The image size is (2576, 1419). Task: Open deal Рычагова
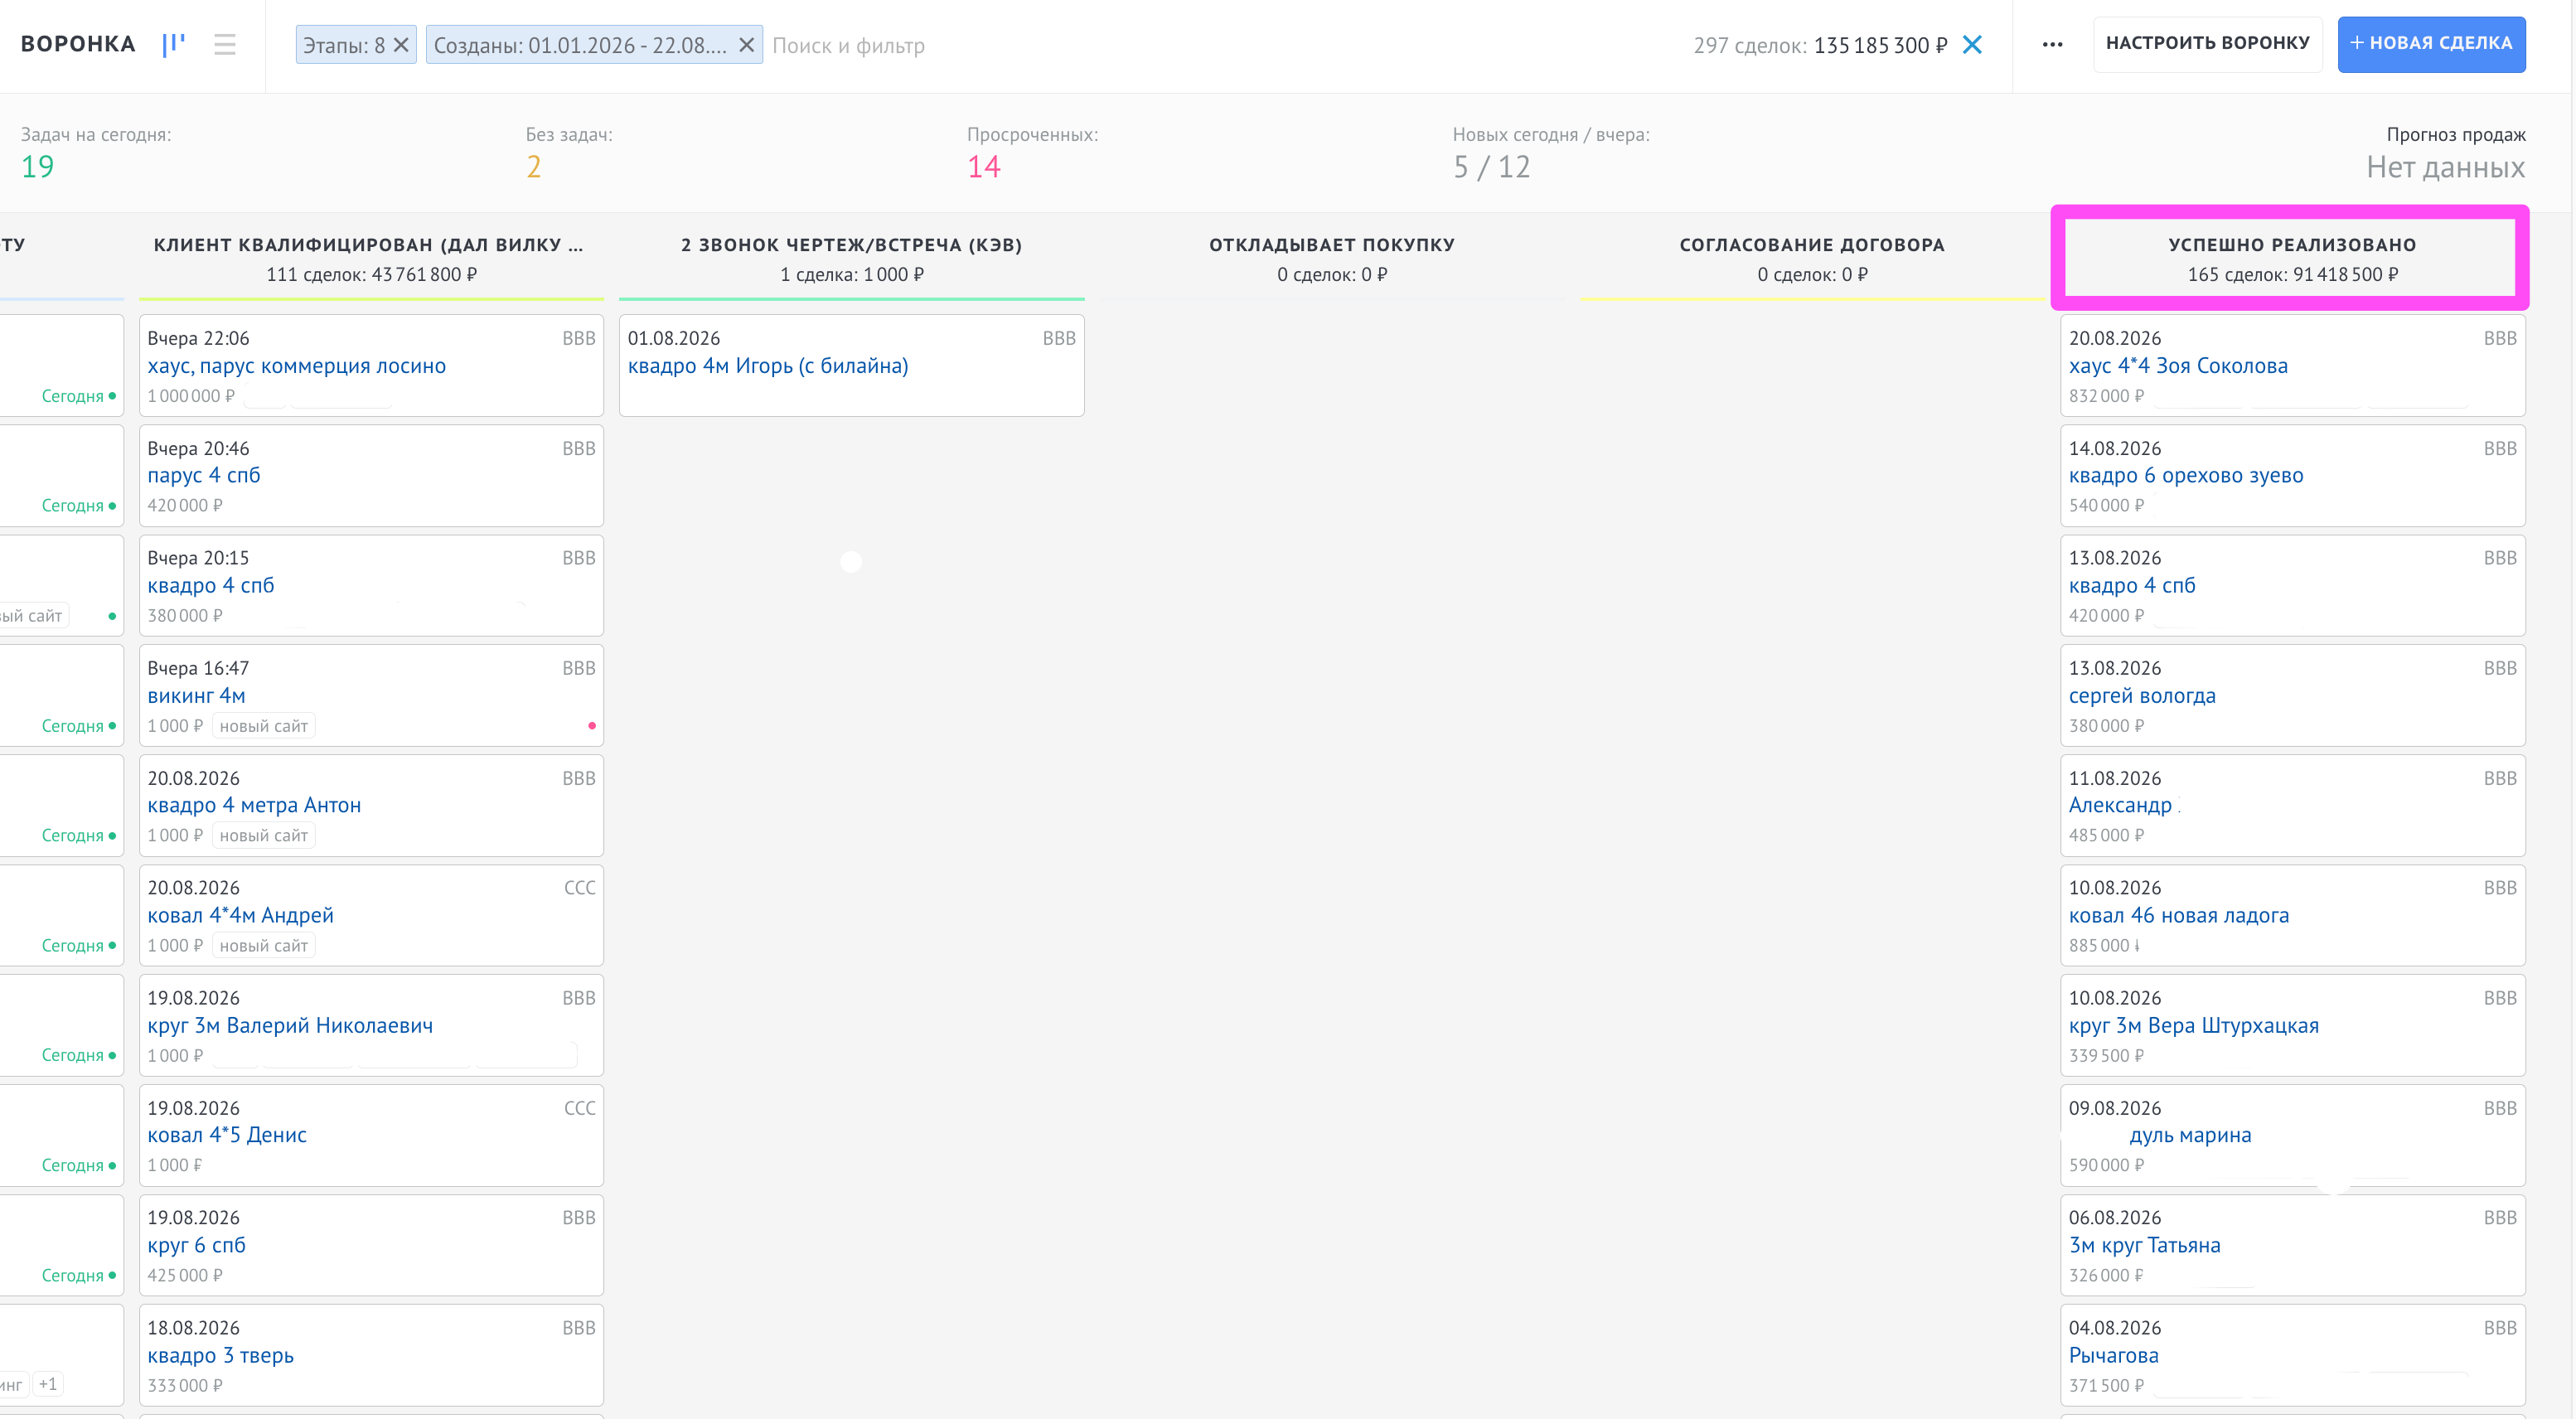(2114, 1356)
